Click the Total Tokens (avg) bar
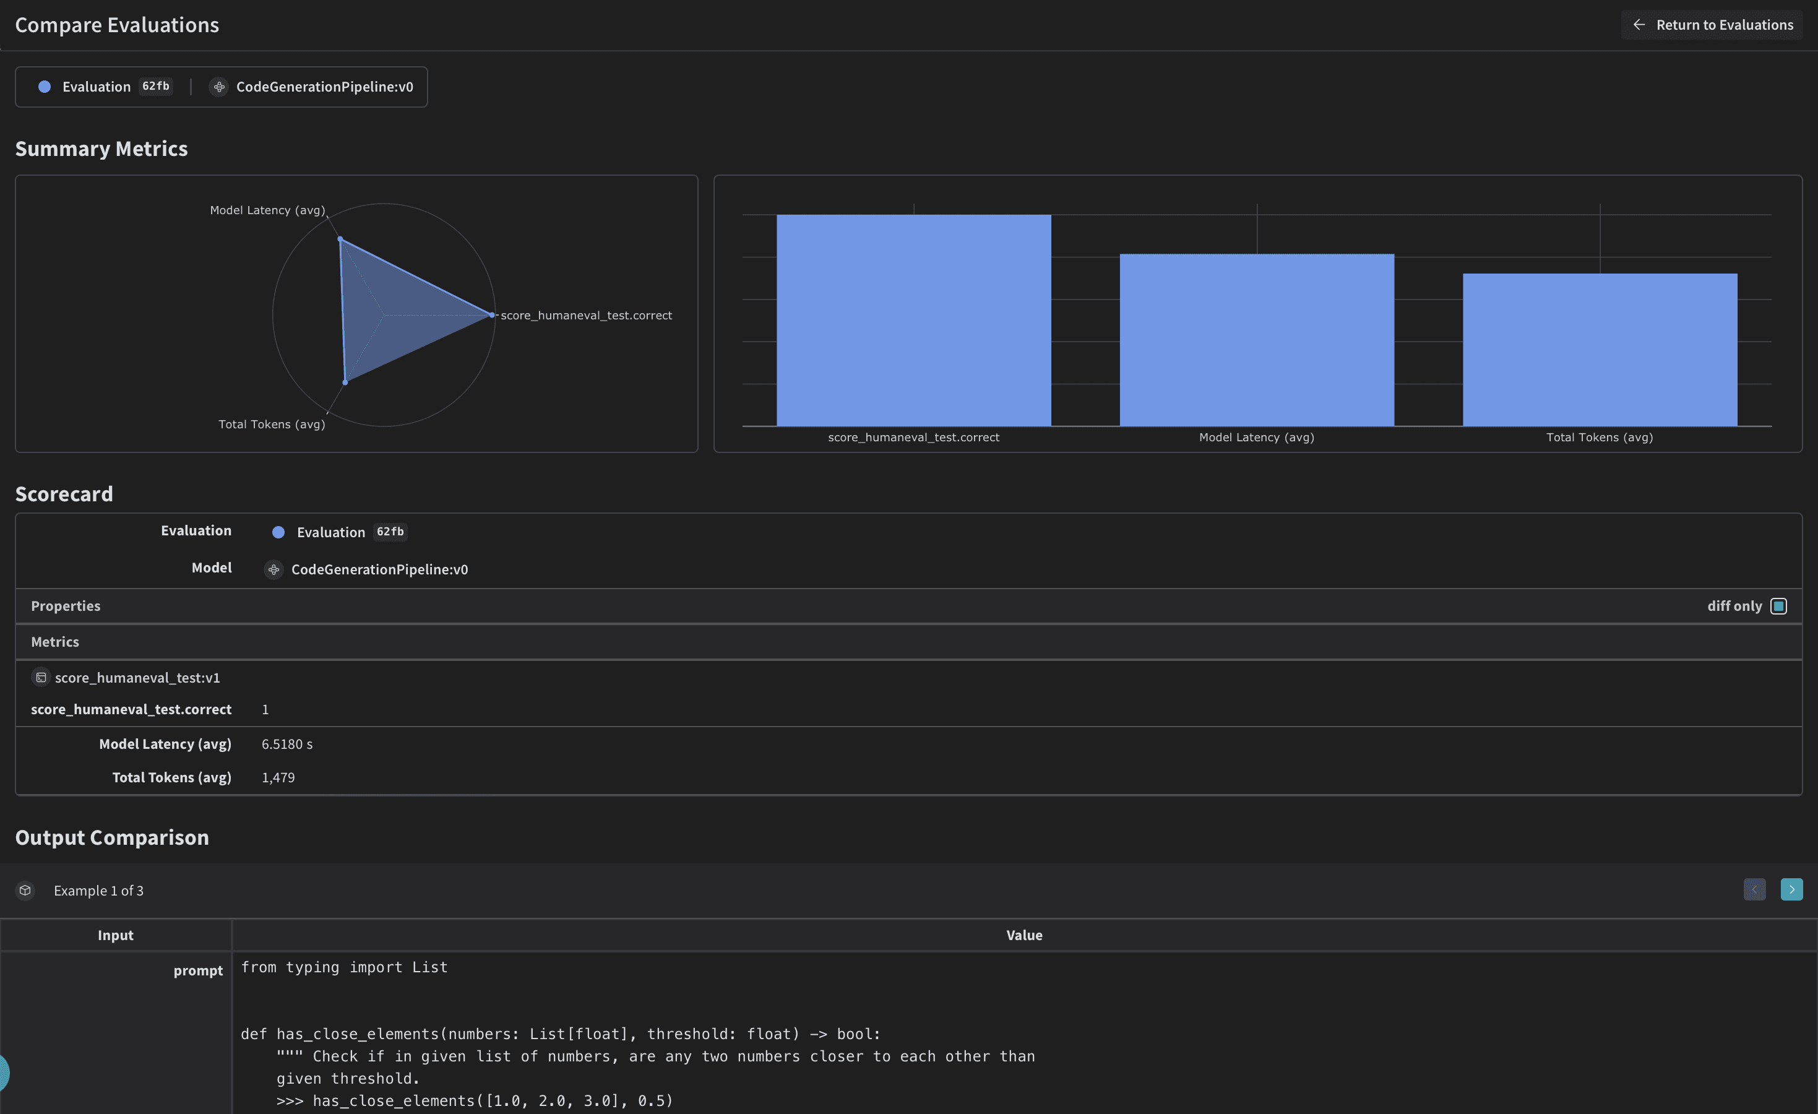This screenshot has width=1818, height=1114. pos(1600,350)
